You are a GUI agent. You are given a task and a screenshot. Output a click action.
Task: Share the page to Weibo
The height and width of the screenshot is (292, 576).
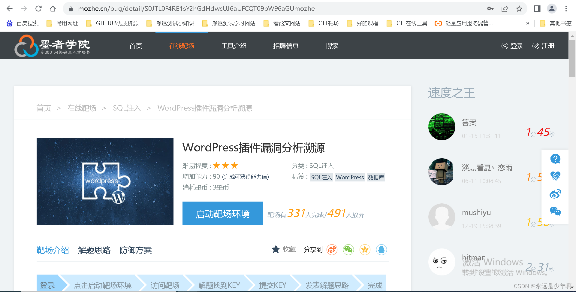(332, 250)
